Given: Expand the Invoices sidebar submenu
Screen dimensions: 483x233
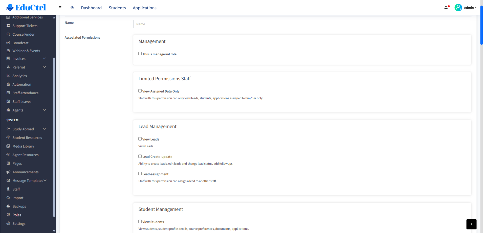Looking at the screenshot, I should [45, 59].
